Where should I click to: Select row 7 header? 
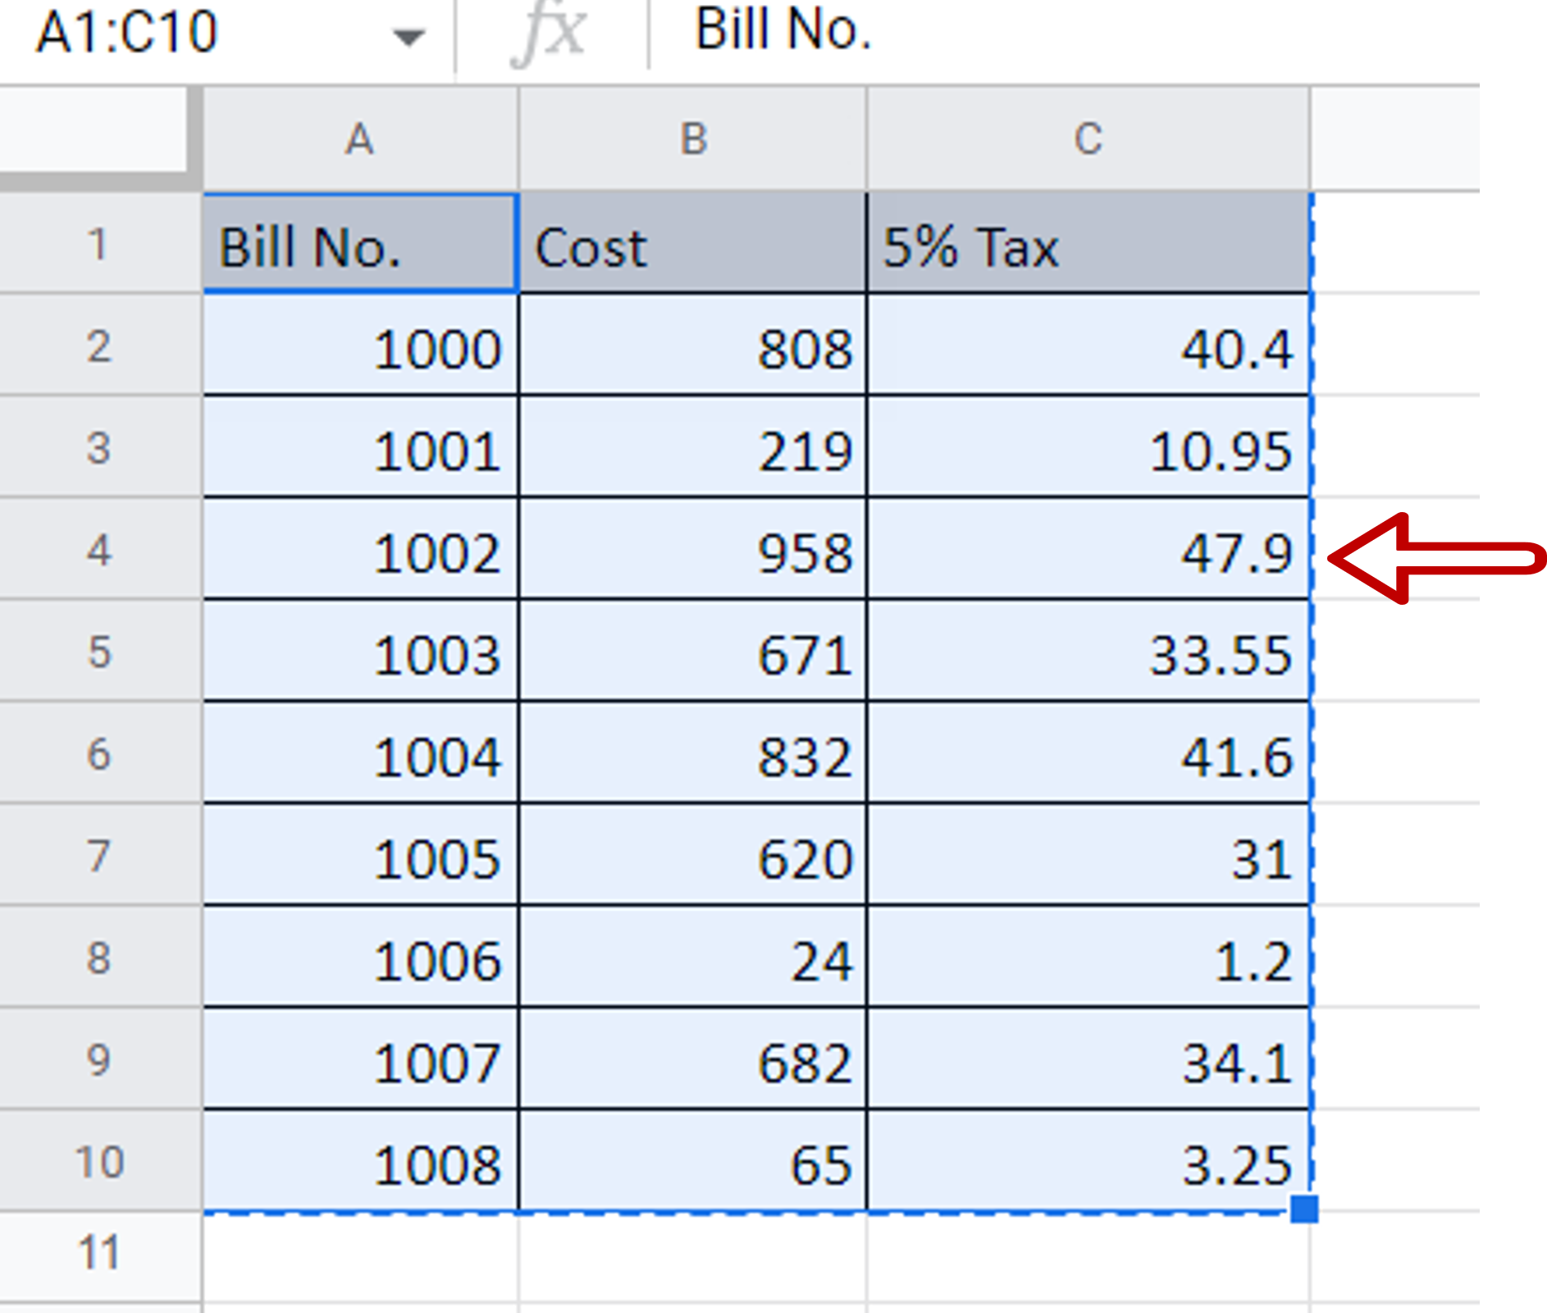click(98, 855)
